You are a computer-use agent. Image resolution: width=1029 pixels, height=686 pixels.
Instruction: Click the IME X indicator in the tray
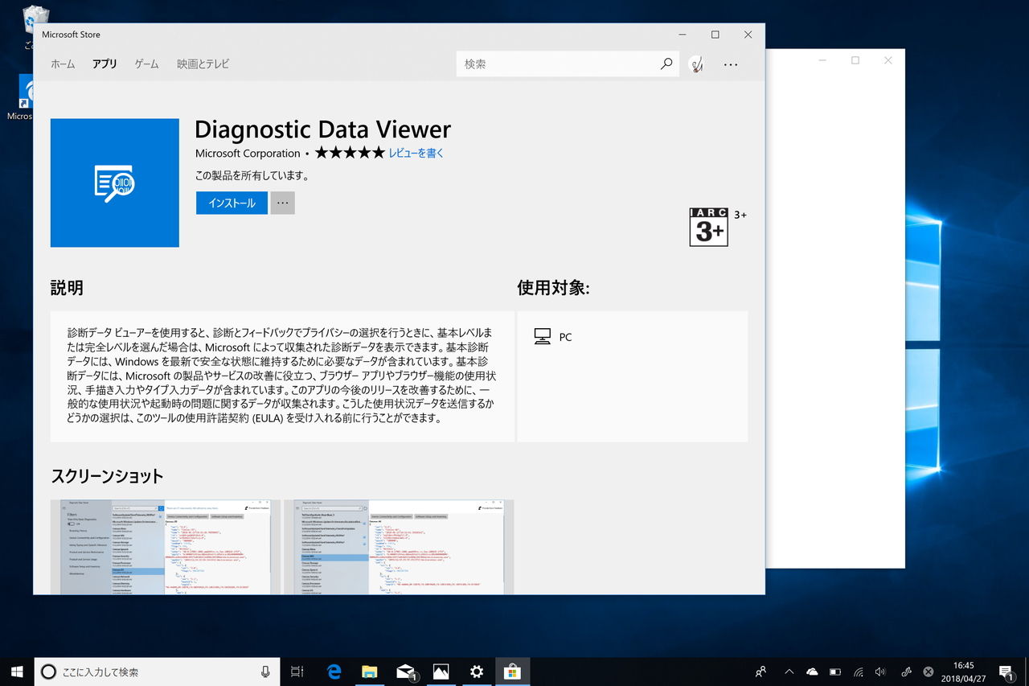[x=929, y=672]
